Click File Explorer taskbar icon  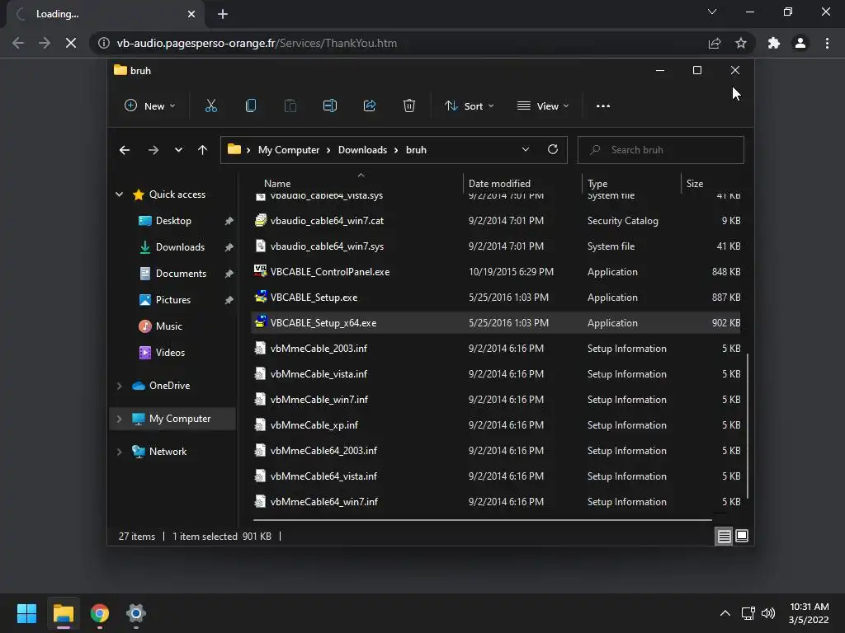[63, 613]
